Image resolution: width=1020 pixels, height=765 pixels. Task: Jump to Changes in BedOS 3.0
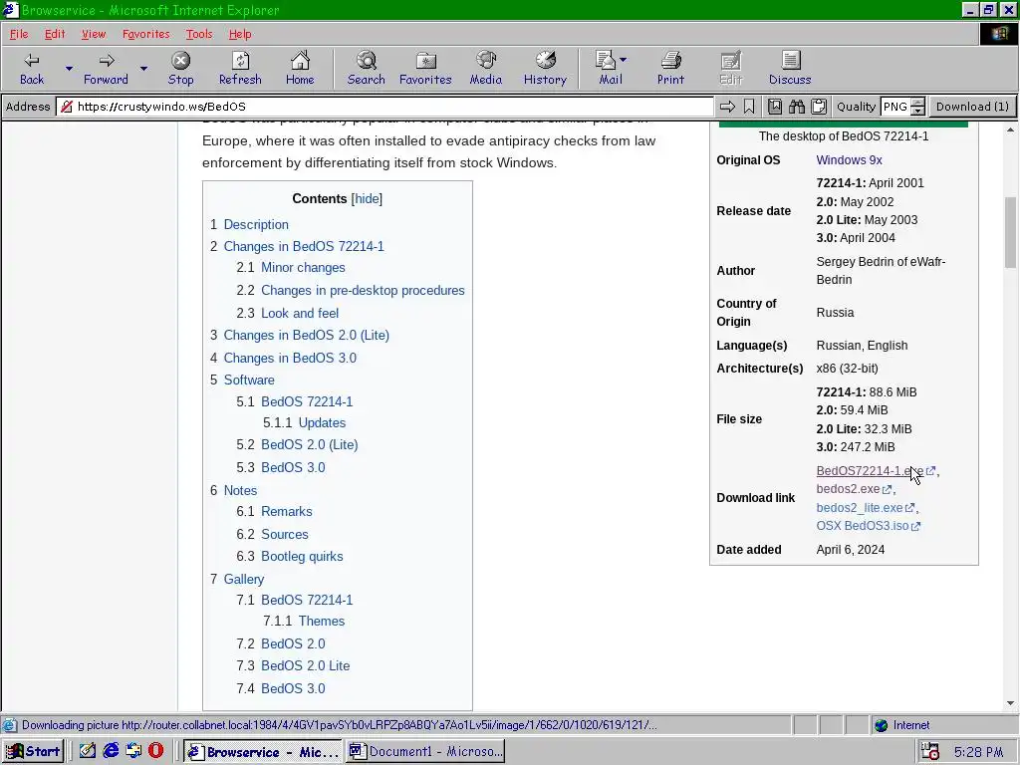coord(290,358)
